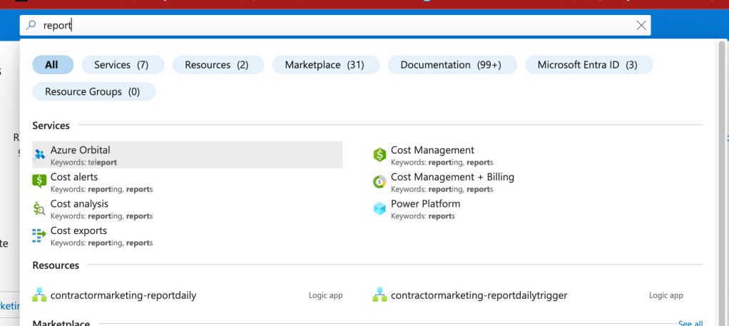Image resolution: width=729 pixels, height=326 pixels.
Task: Filter results by Services (7)
Action: pos(123,65)
